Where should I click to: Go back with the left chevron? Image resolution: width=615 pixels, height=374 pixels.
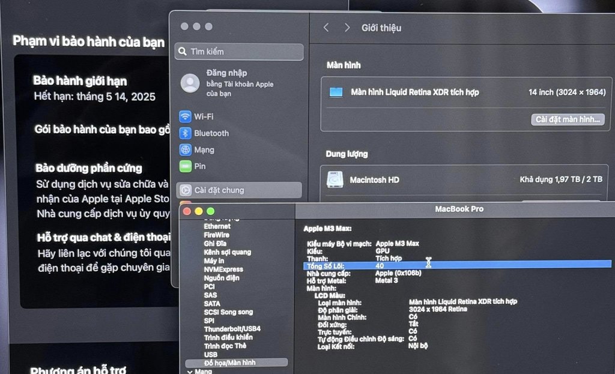pyautogui.click(x=326, y=28)
